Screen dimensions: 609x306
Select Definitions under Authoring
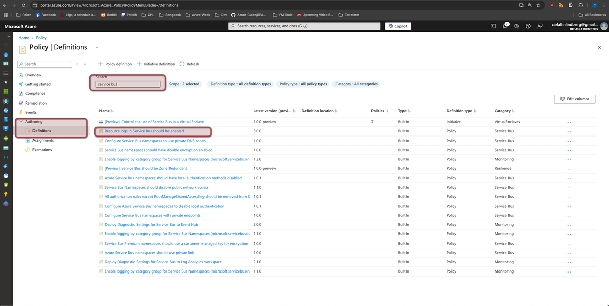(42, 131)
